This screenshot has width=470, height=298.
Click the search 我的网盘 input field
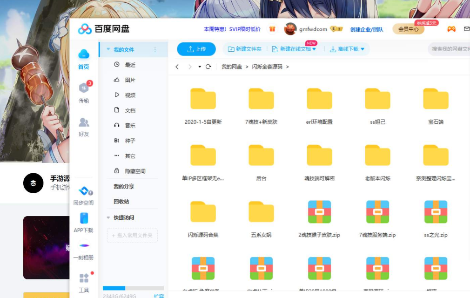click(449, 49)
